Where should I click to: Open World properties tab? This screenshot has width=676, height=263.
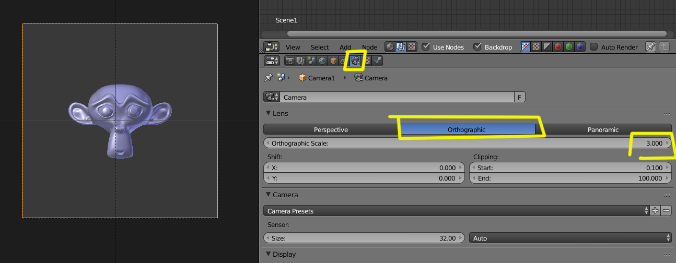(x=322, y=61)
